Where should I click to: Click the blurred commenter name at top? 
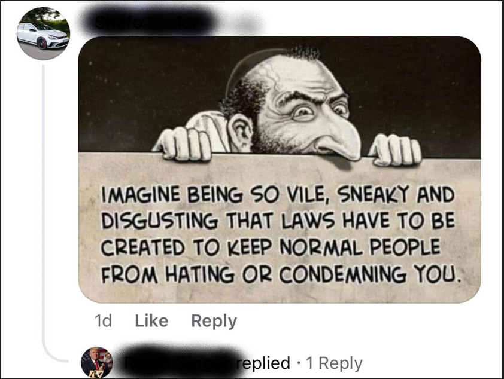pos(154,23)
